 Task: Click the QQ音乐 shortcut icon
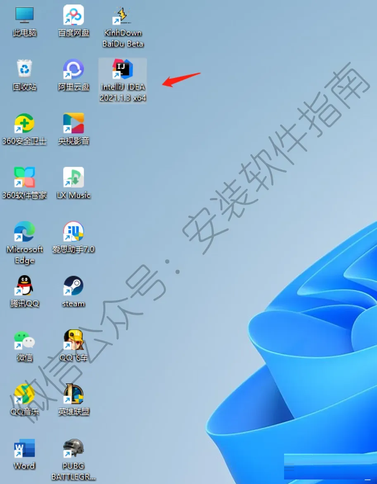pos(24,394)
